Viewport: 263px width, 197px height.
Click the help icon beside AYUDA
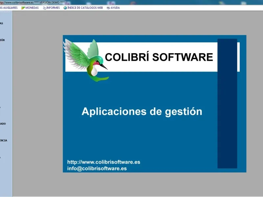coord(108,8)
